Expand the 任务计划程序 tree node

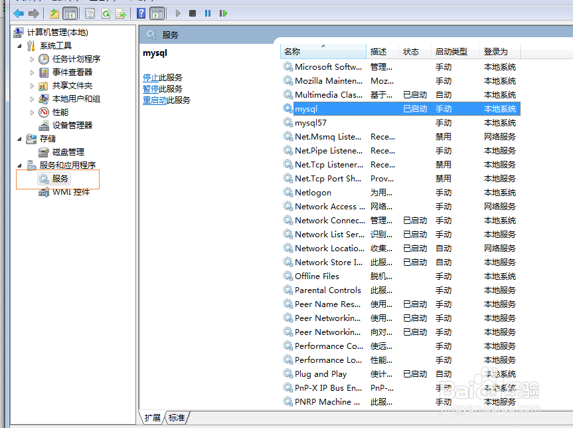point(31,58)
